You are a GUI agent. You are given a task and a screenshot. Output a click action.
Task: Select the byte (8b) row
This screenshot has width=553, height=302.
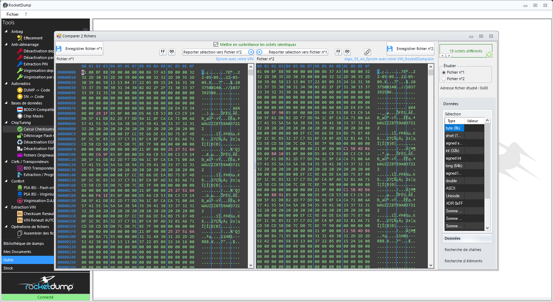(x=465, y=128)
